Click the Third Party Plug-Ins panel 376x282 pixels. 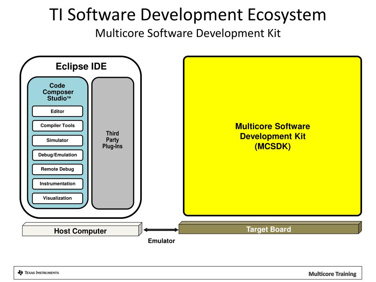(x=113, y=143)
